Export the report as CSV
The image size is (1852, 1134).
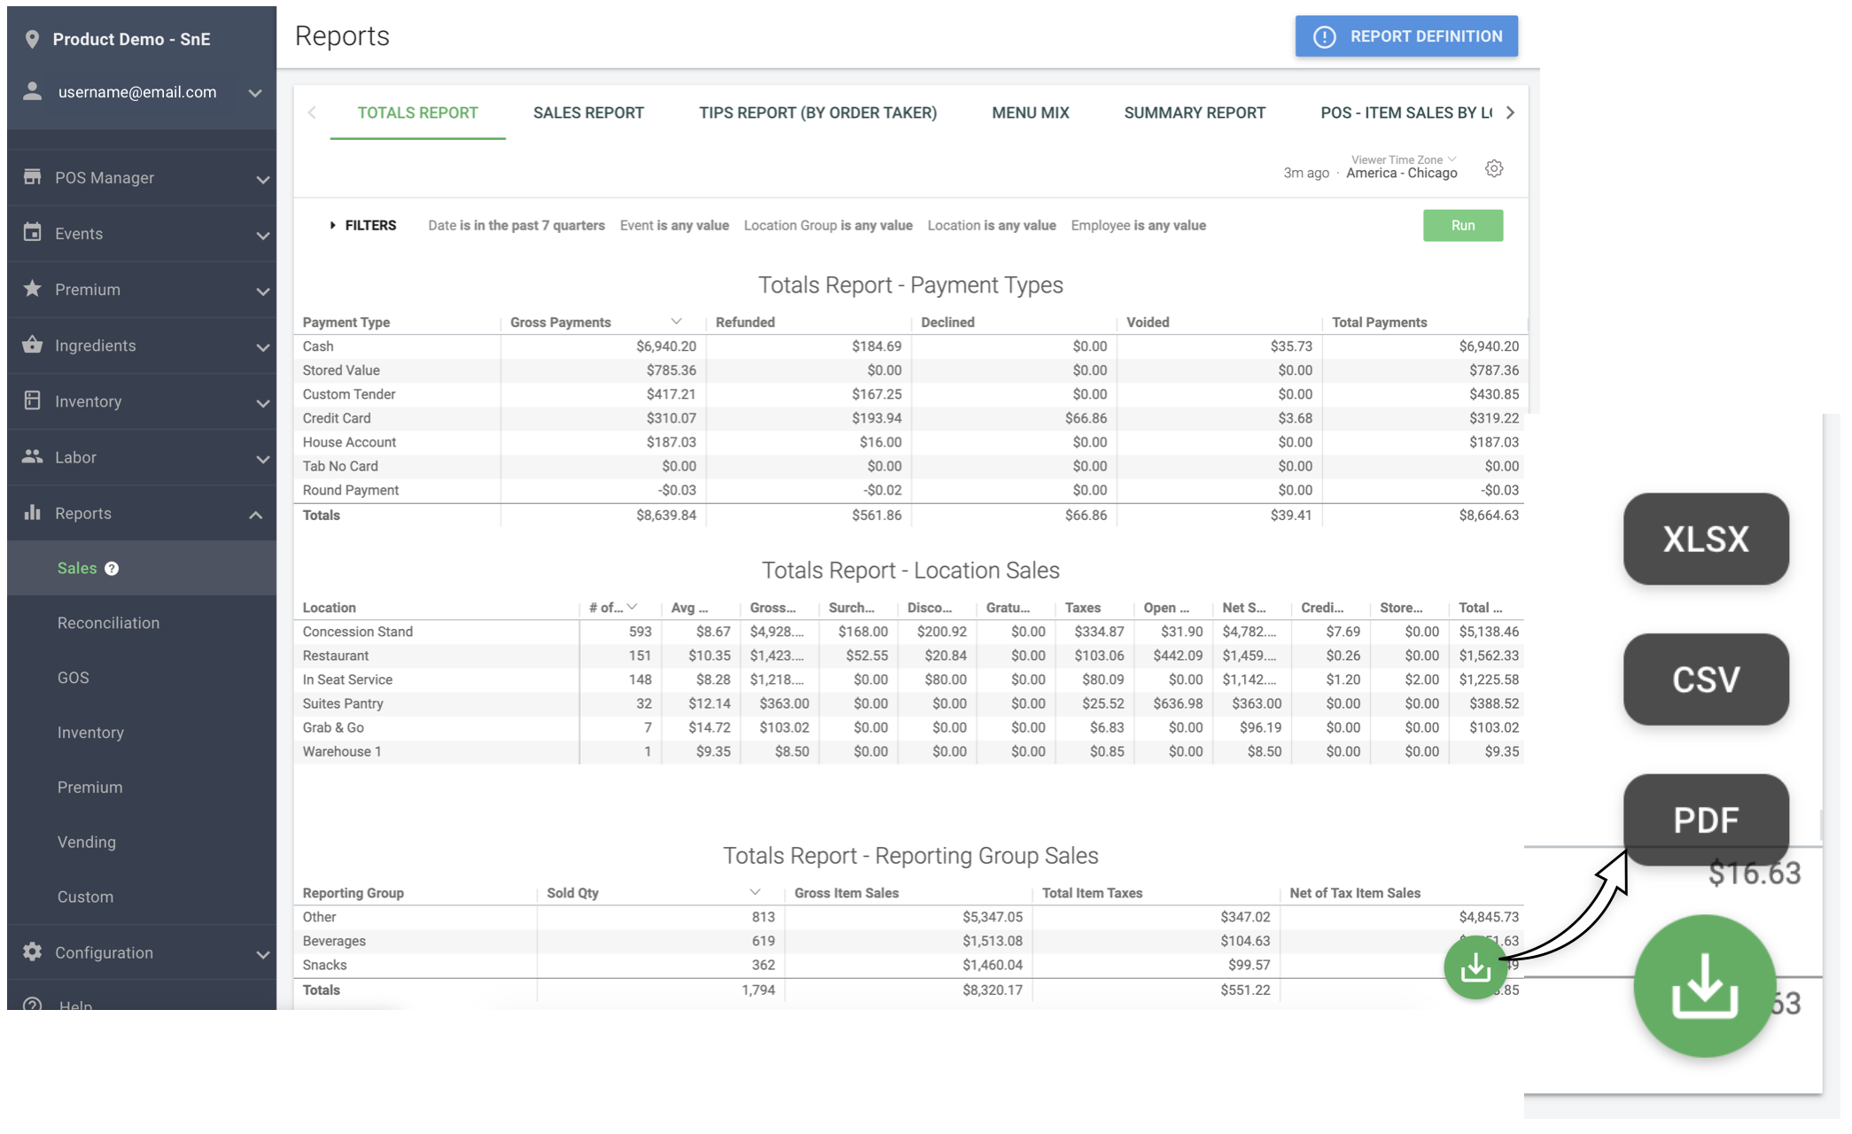coord(1706,680)
